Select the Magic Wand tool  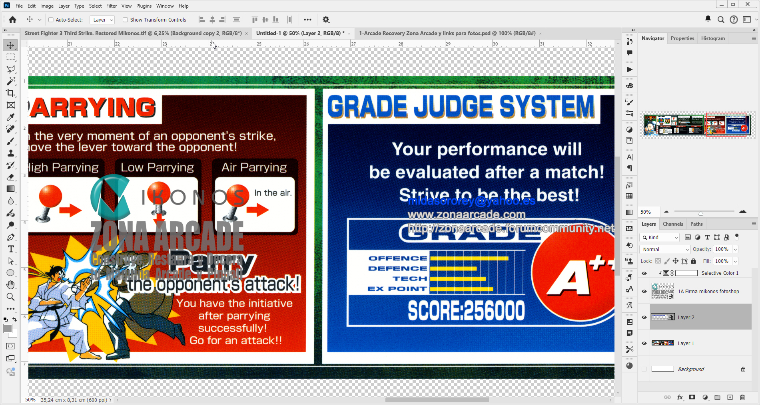pos(11,81)
